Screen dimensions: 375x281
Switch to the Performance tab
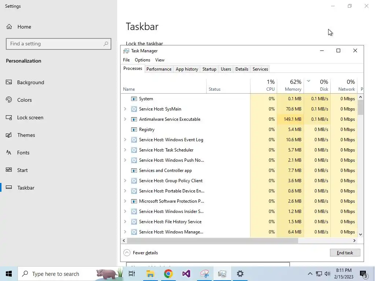[159, 69]
